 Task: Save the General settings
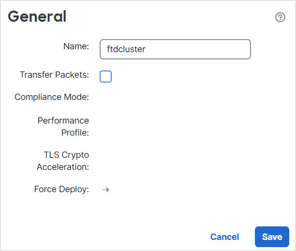pyautogui.click(x=272, y=237)
